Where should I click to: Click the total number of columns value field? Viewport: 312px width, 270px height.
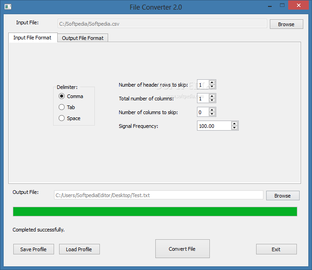point(203,98)
